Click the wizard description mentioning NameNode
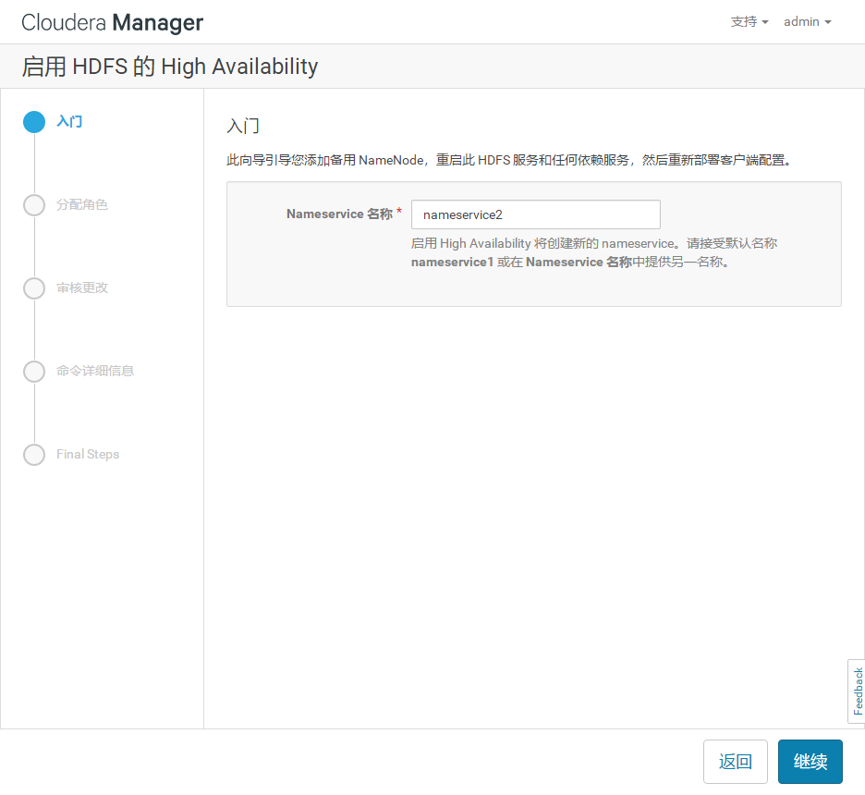This screenshot has height=795, width=865. pyautogui.click(x=510, y=160)
